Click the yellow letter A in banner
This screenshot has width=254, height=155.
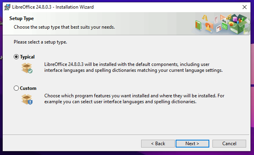(x=205, y=18)
